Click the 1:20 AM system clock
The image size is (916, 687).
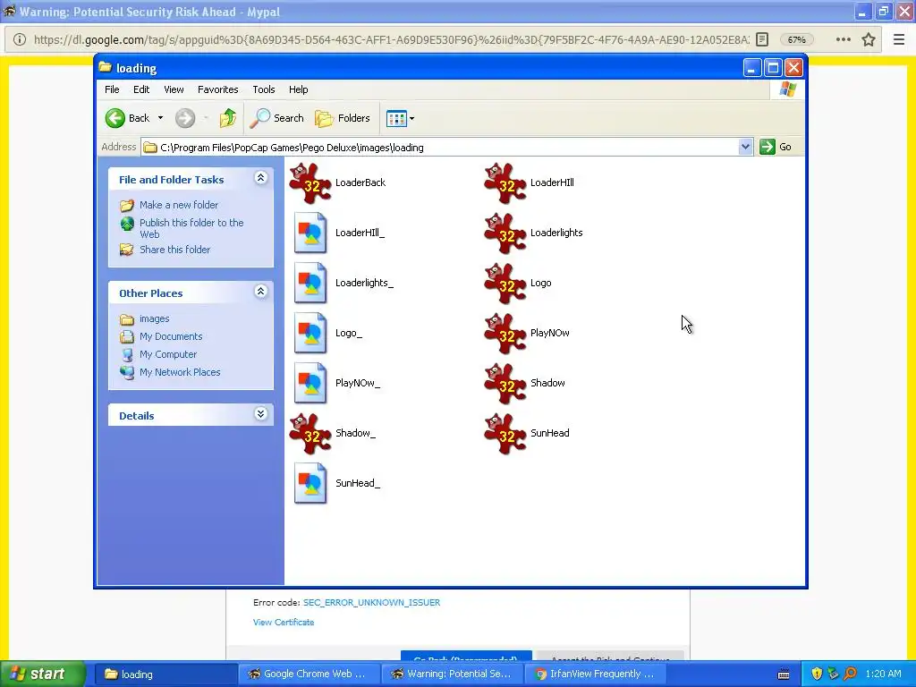[x=883, y=674]
